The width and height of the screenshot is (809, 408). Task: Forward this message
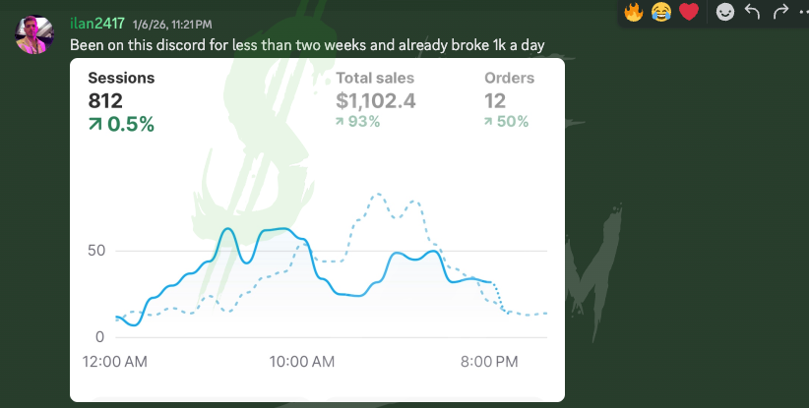coord(781,13)
